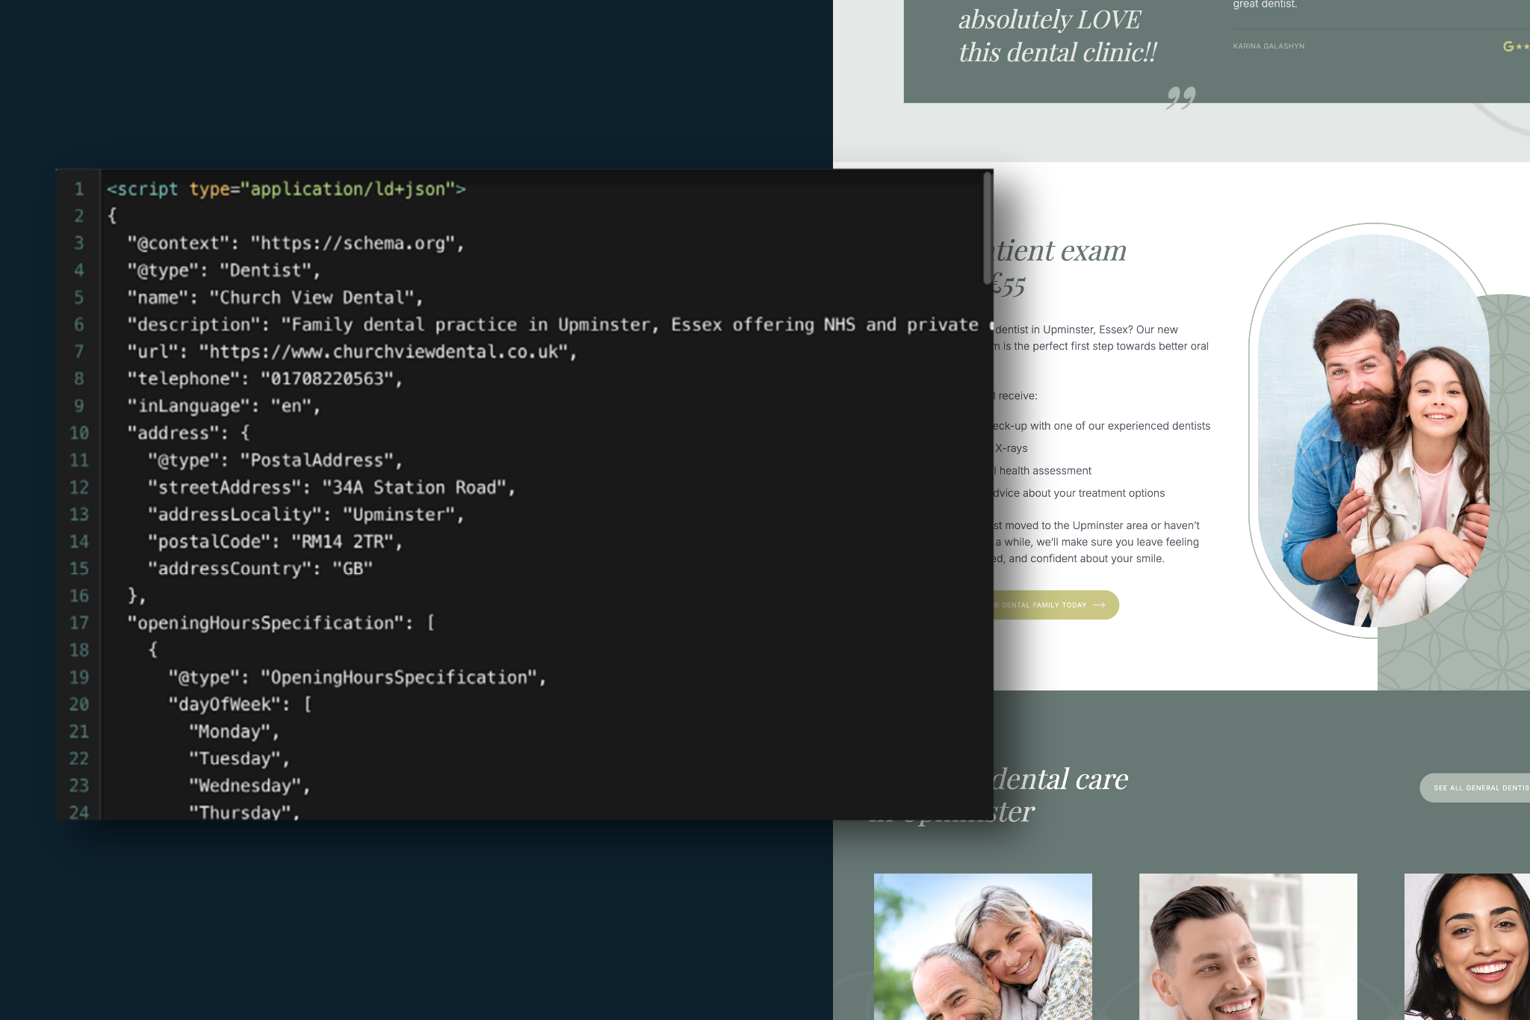The image size is (1530, 1020).
Task: Click the Google G review icon
Action: [x=1508, y=46]
